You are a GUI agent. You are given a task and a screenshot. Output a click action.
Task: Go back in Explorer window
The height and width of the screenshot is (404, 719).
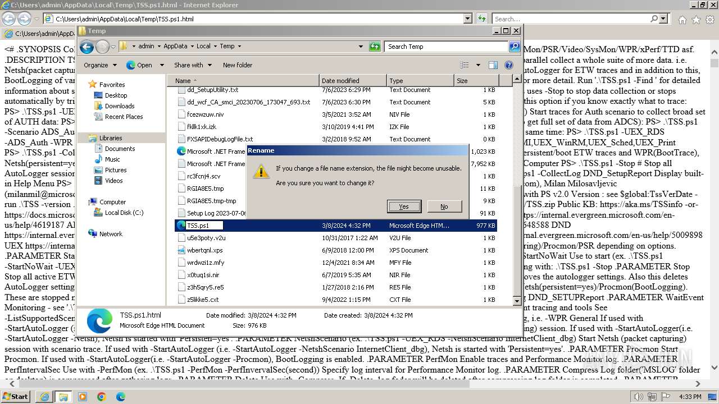[87, 47]
